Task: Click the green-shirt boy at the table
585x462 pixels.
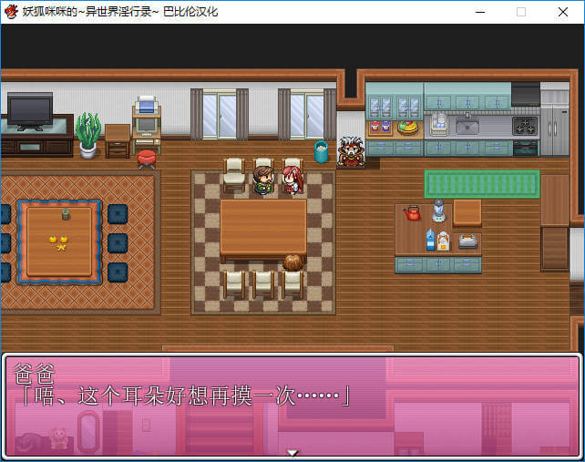Action: (x=263, y=180)
